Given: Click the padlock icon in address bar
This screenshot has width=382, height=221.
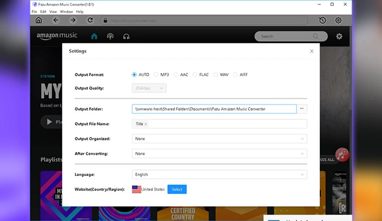Looking at the screenshot, I should click(105, 21).
